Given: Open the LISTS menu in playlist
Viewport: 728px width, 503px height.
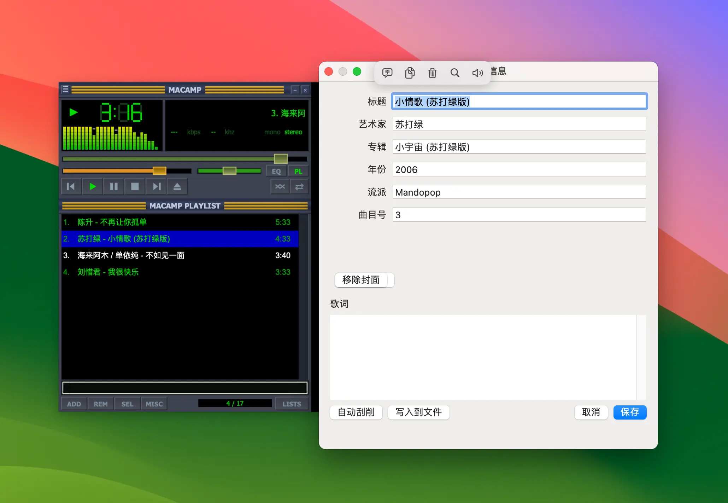Looking at the screenshot, I should (292, 404).
